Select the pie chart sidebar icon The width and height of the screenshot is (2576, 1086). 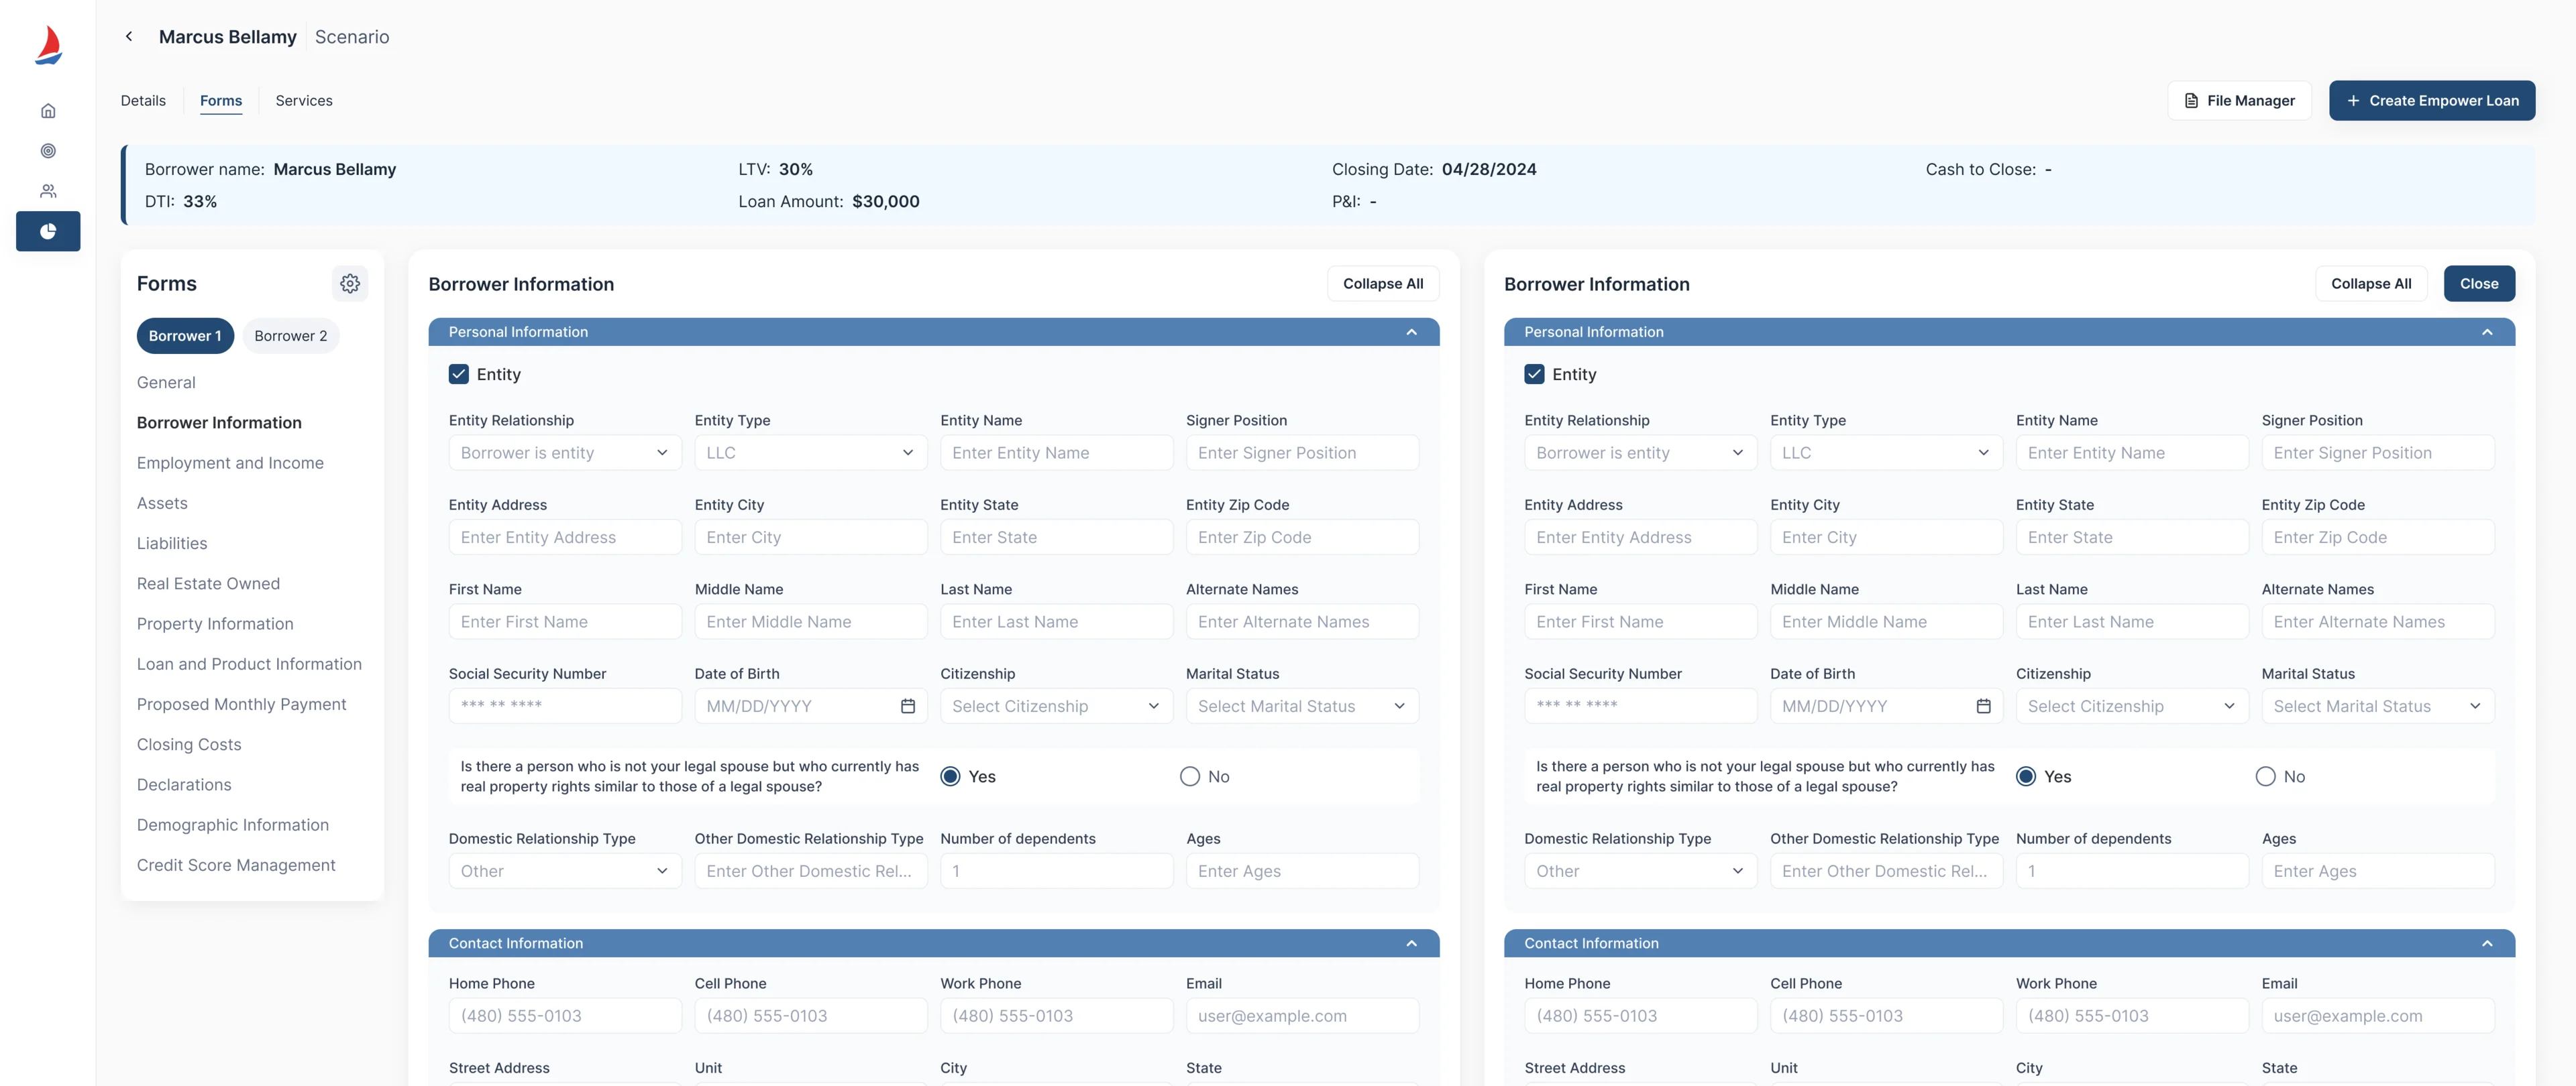[x=48, y=232]
